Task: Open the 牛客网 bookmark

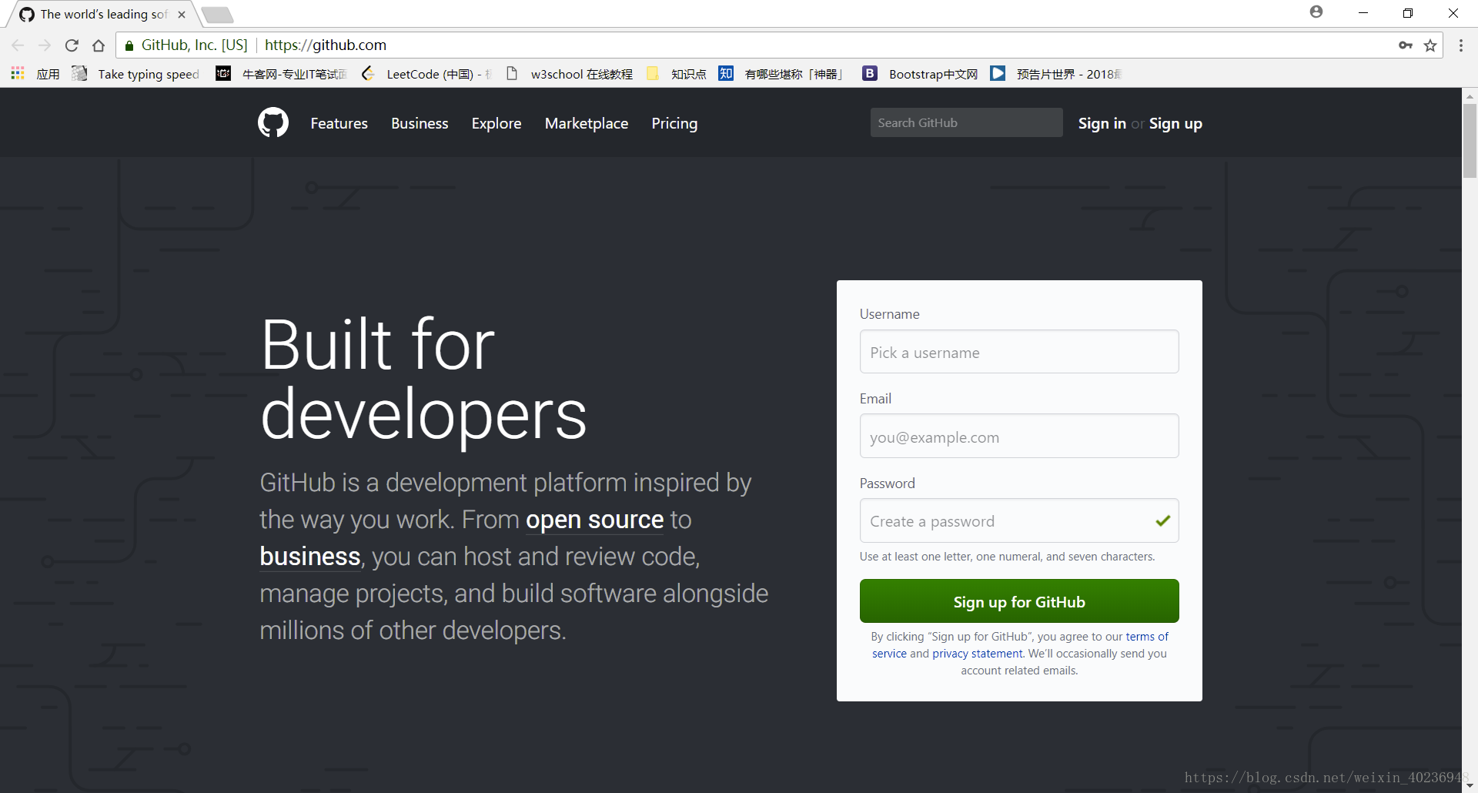Action: pos(282,74)
